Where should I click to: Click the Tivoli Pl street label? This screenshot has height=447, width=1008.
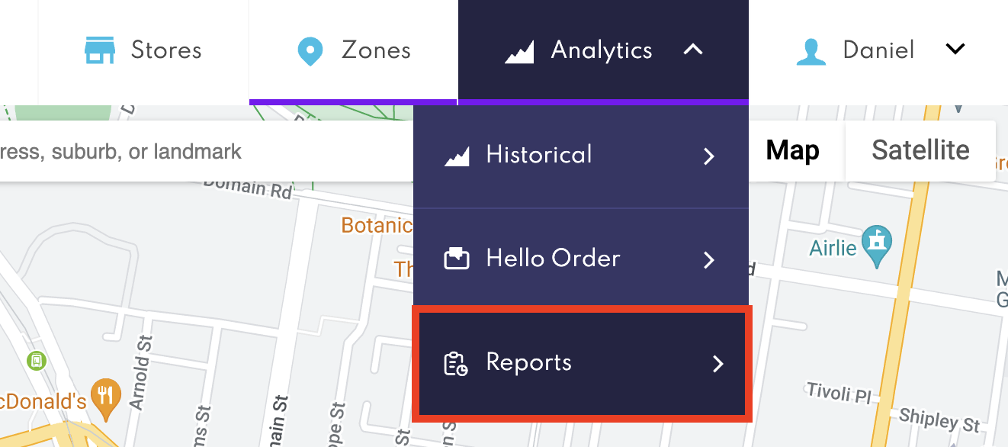(x=838, y=394)
